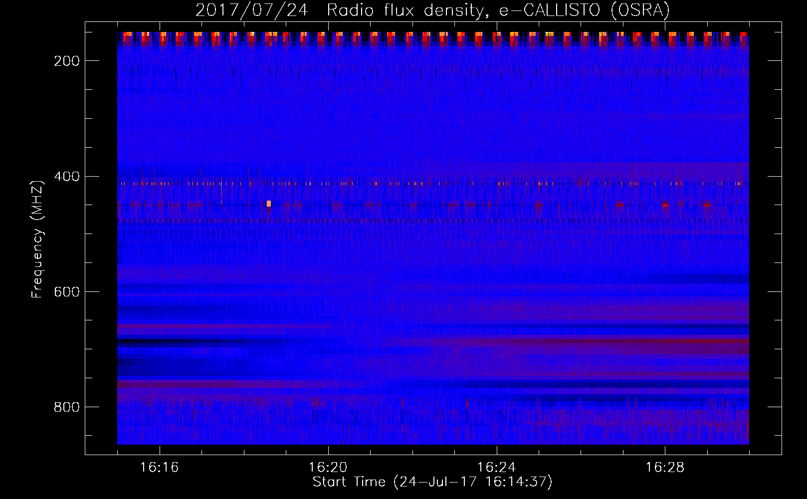The image size is (807, 499).
Task: Click the plot title "2017/07/24 Radio flux density, e-CALLISTO (OSRA)"
Action: point(432,10)
